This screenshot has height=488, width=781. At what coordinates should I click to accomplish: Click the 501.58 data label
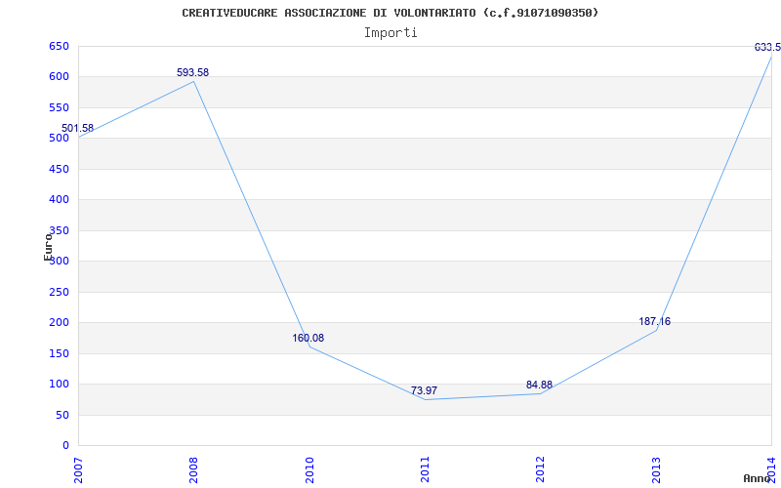(x=77, y=129)
